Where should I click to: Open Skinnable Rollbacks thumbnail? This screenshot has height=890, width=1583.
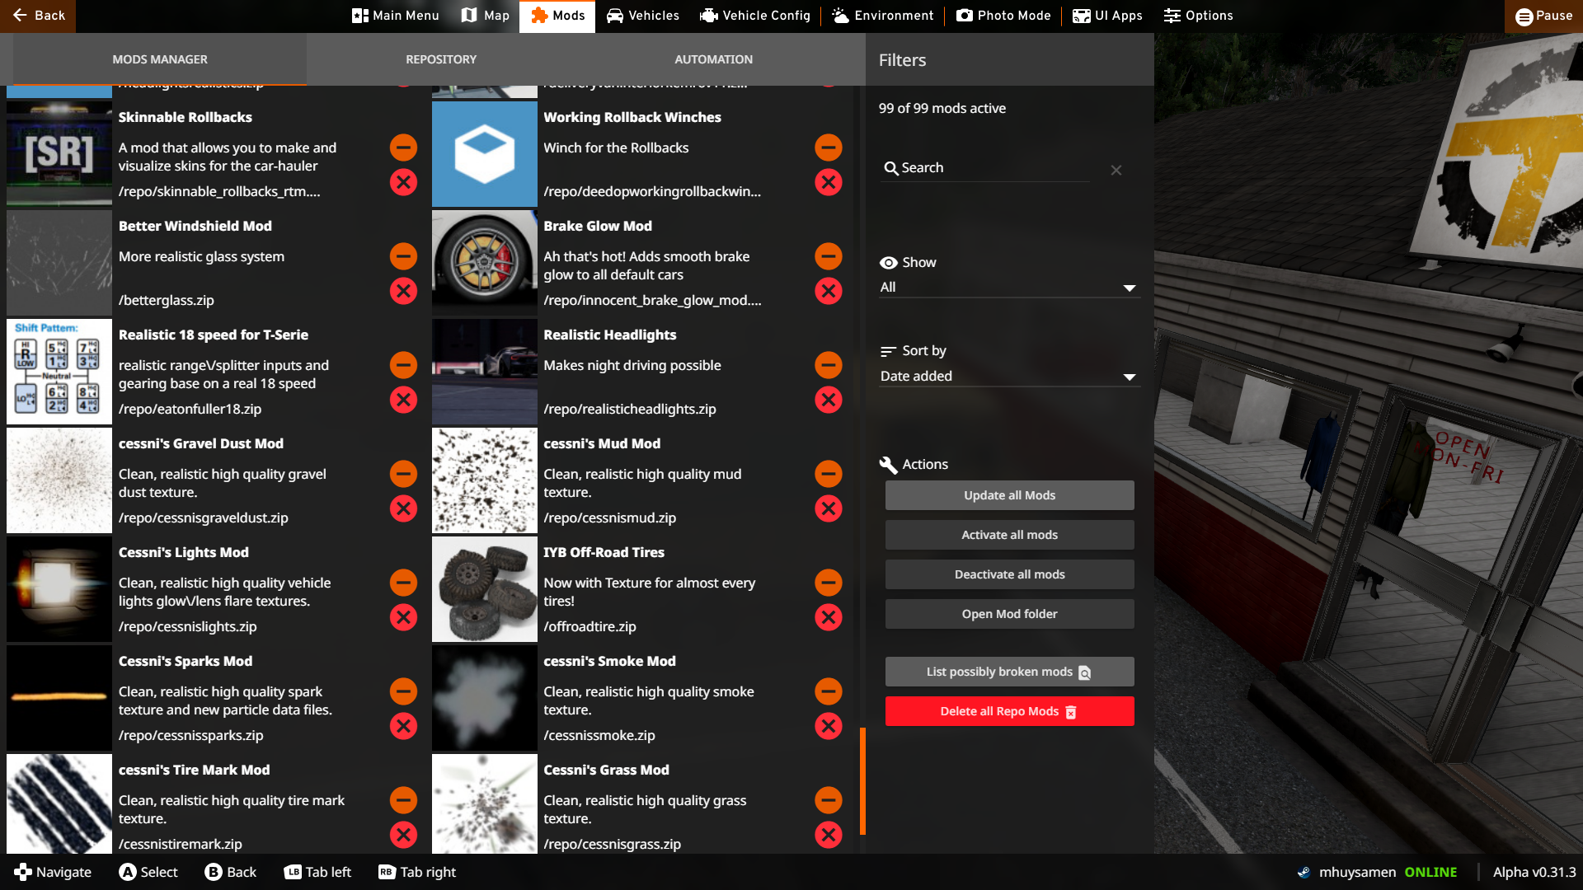pyautogui.click(x=59, y=154)
